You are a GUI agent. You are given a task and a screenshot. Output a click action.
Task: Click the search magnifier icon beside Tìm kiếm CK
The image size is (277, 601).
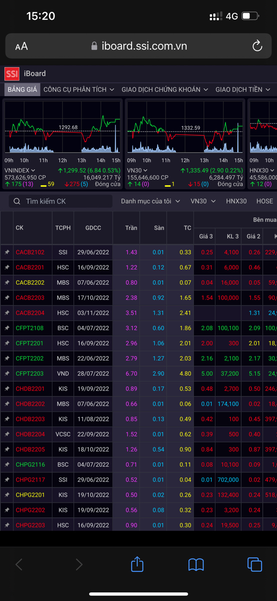click(x=17, y=201)
